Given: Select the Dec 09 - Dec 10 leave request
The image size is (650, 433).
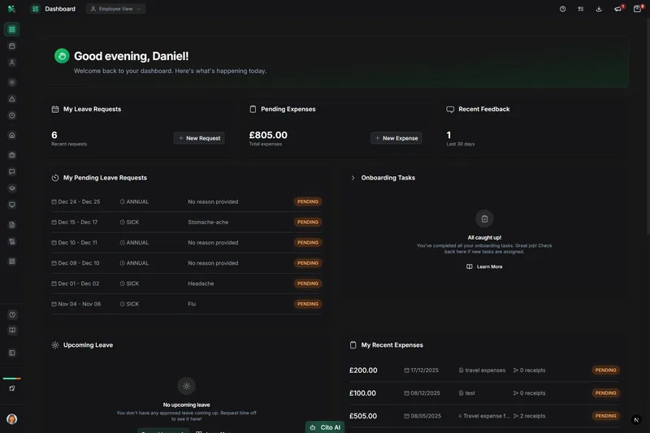Looking at the screenshot, I should tap(187, 263).
